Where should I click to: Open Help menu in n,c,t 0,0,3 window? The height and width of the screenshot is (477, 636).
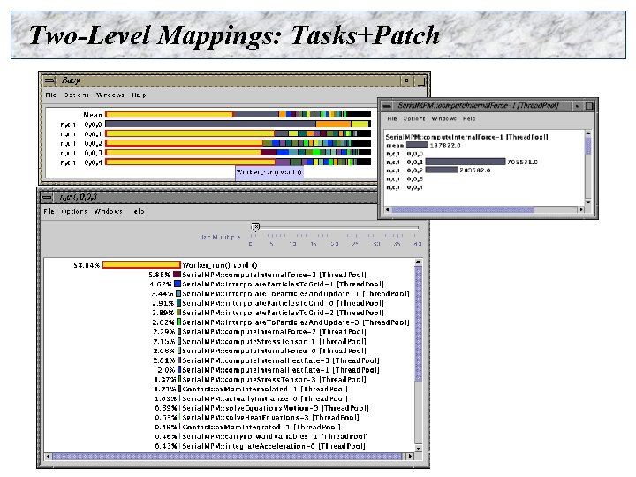[139, 211]
